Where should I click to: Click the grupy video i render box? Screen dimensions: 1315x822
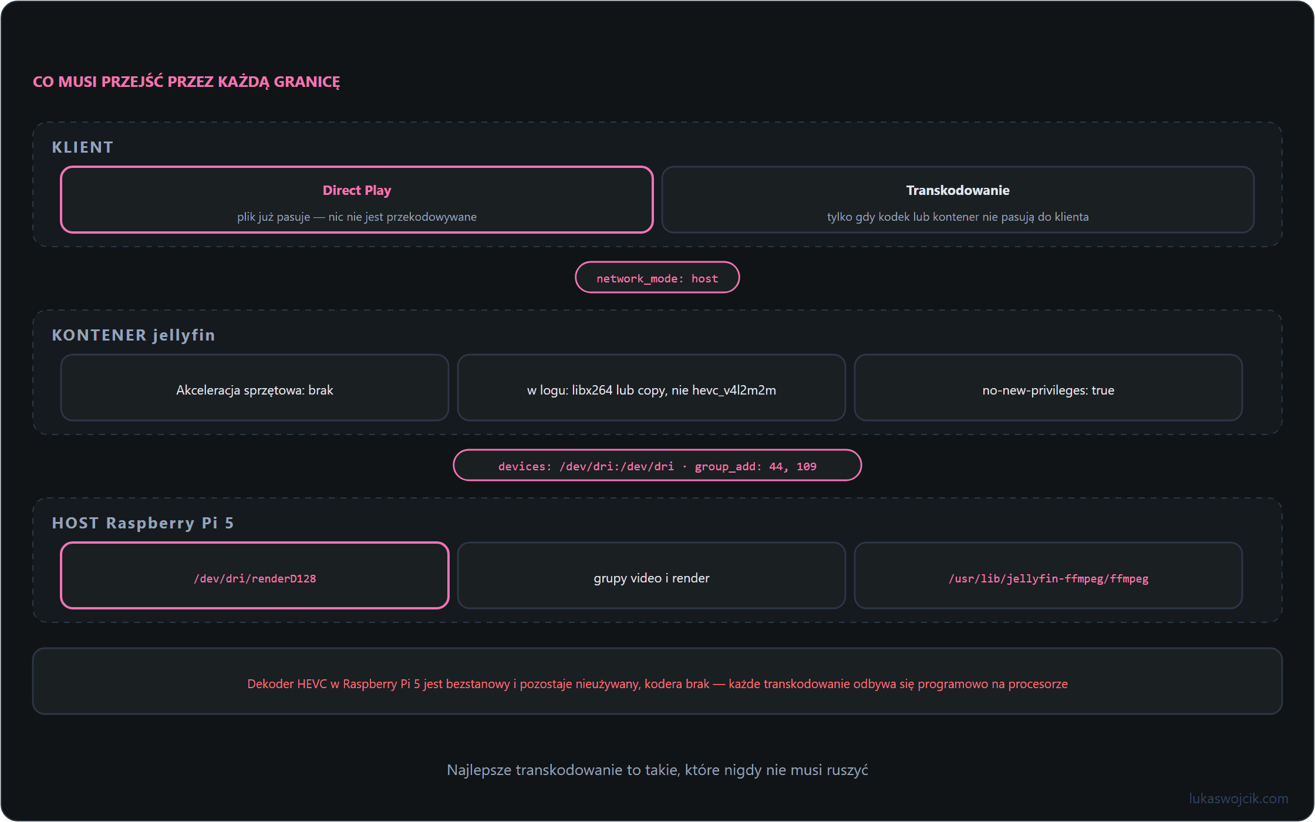point(652,575)
